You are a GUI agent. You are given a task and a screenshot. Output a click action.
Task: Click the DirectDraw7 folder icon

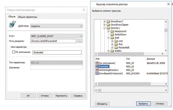click(108, 21)
